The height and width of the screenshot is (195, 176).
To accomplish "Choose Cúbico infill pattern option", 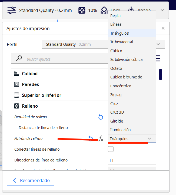I will click(116, 51).
